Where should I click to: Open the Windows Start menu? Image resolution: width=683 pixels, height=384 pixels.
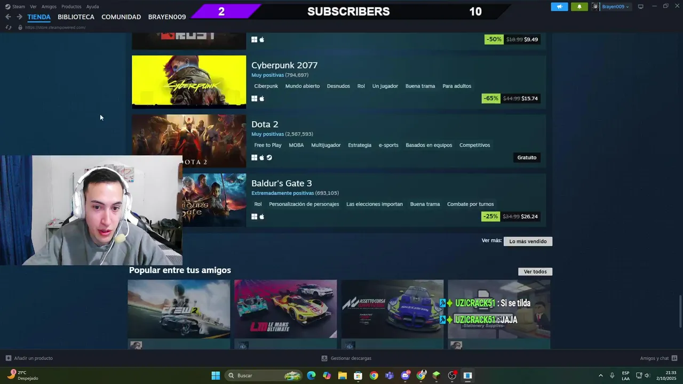click(x=216, y=375)
